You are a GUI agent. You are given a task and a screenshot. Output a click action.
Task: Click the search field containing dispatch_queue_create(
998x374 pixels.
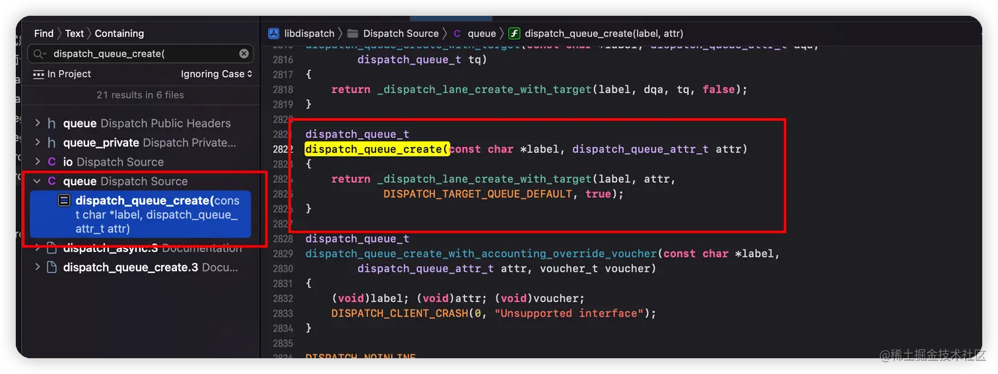tap(140, 54)
